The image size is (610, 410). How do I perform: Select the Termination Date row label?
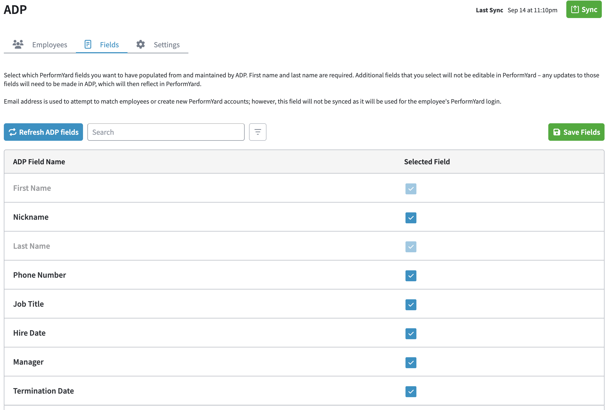tap(44, 391)
